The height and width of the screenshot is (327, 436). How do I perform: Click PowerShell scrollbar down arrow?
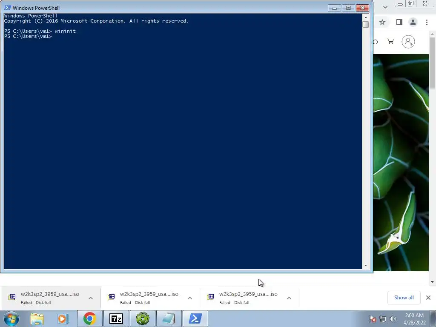(x=366, y=266)
